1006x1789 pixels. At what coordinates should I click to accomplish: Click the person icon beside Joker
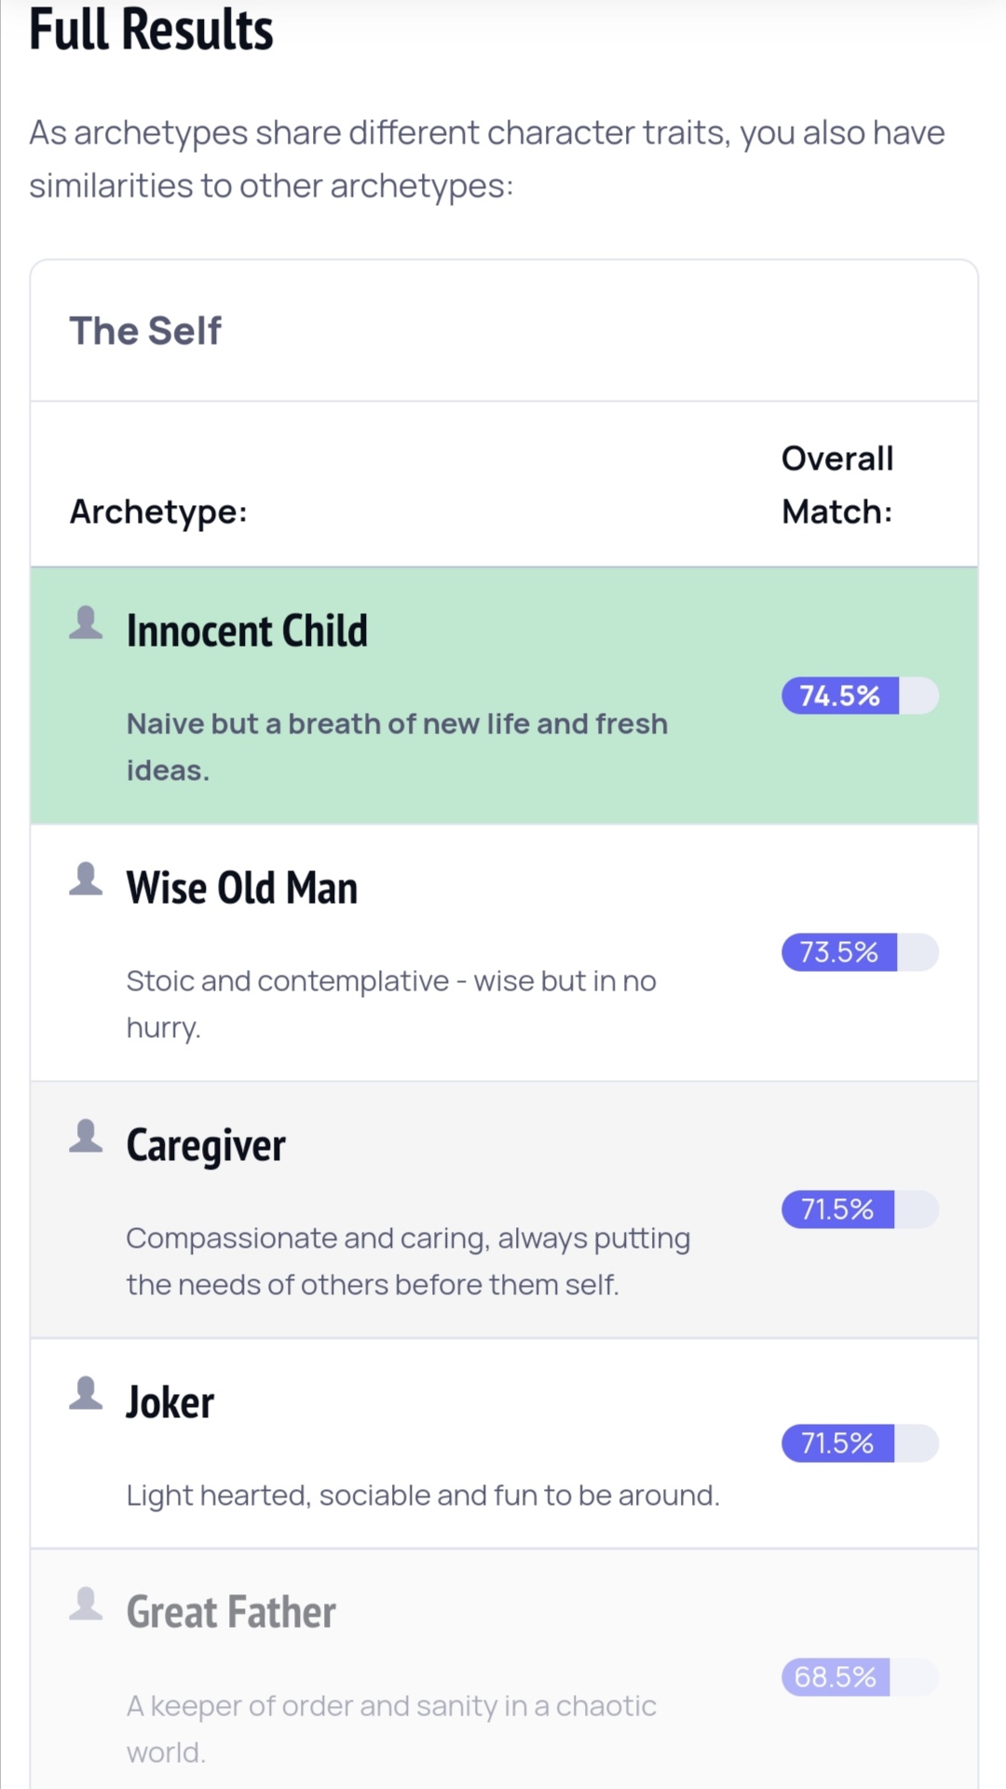click(86, 1393)
